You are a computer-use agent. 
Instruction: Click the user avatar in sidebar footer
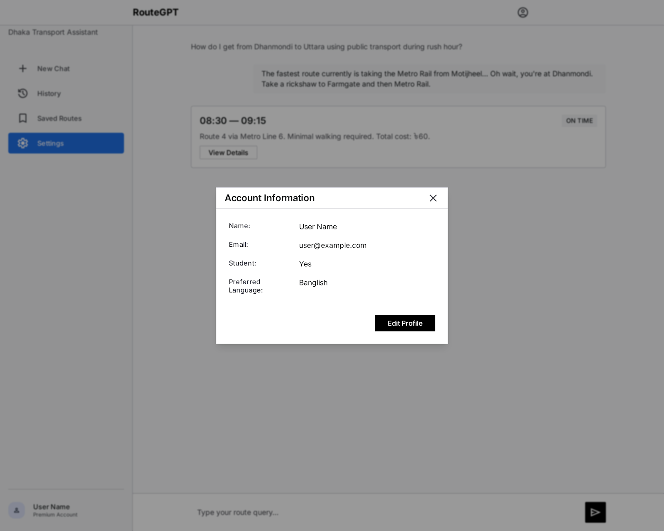coord(17,510)
